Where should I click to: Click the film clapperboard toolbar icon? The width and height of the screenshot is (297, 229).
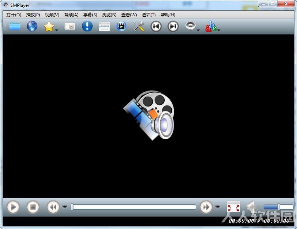(x=121, y=26)
